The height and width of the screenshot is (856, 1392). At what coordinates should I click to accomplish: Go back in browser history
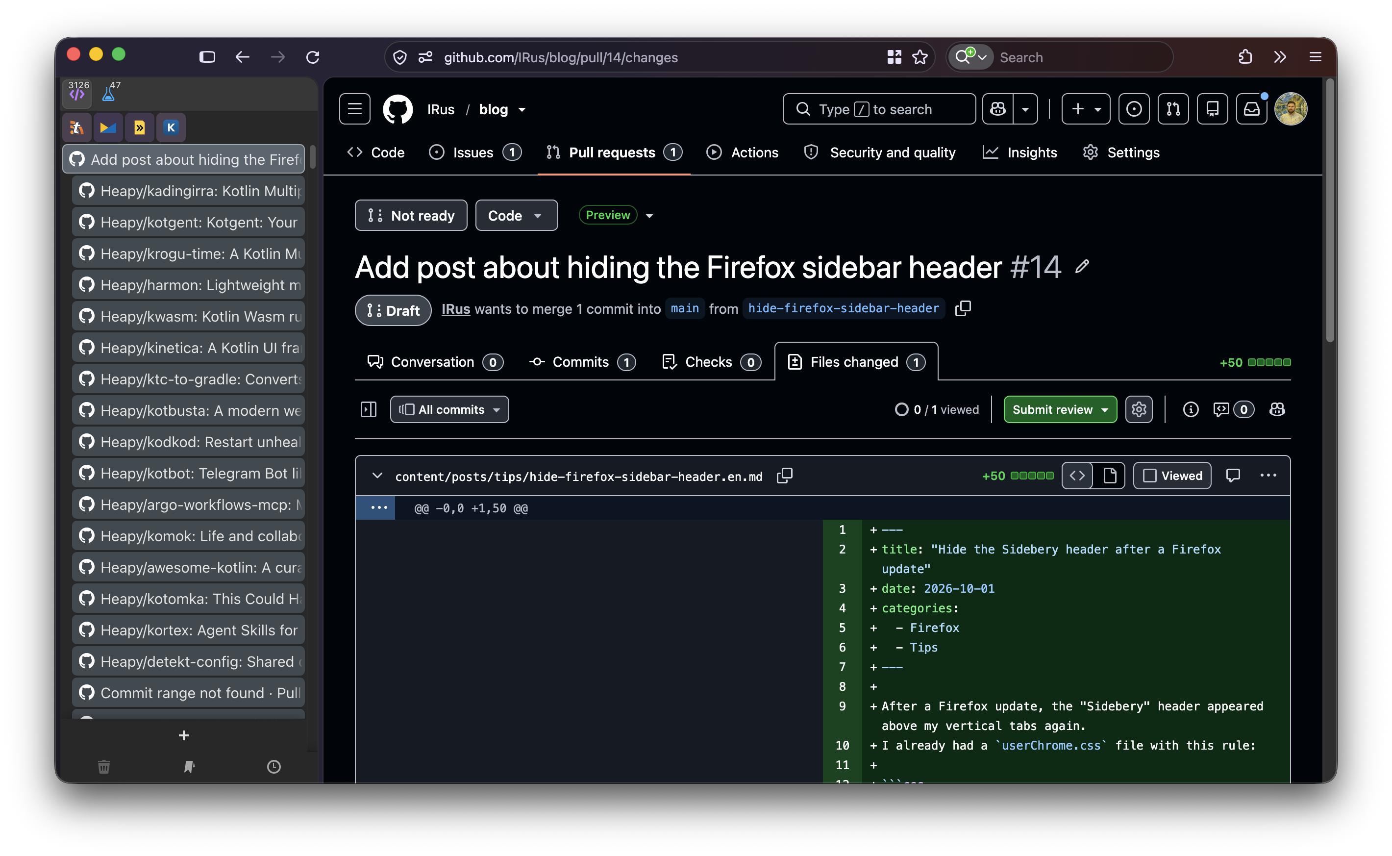[242, 57]
